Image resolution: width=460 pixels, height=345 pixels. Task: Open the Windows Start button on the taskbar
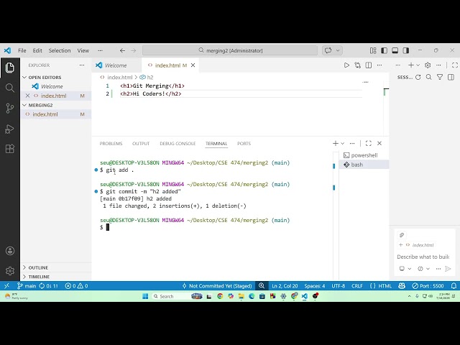[145, 296]
